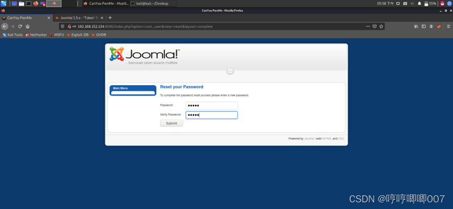453x209 pixels.
Task: Click the blue session logout icon
Action: tap(449, 4)
